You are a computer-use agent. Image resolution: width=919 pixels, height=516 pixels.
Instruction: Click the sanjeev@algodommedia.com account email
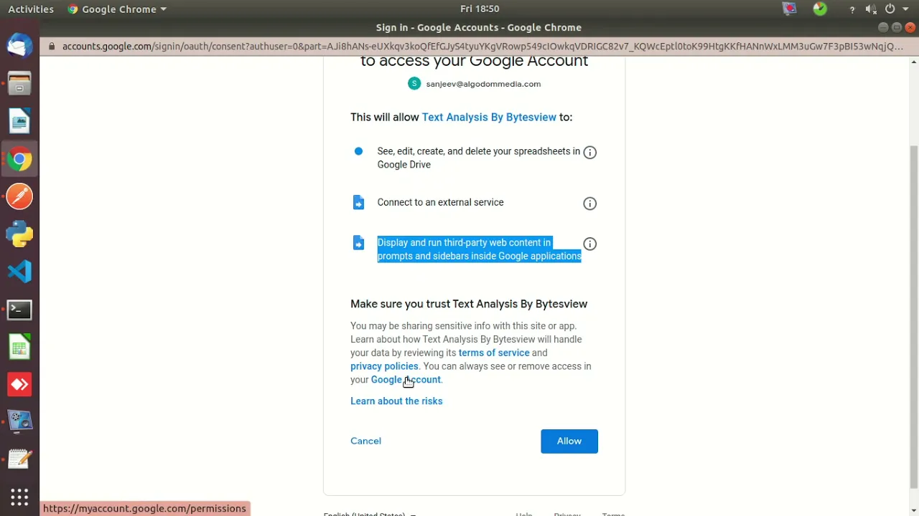point(483,84)
